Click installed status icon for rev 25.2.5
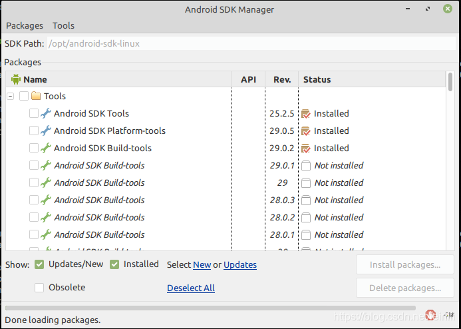 point(306,114)
